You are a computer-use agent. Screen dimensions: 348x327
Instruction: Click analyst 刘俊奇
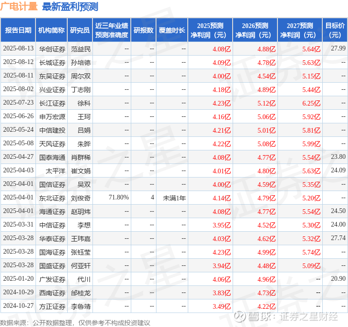point(80,198)
